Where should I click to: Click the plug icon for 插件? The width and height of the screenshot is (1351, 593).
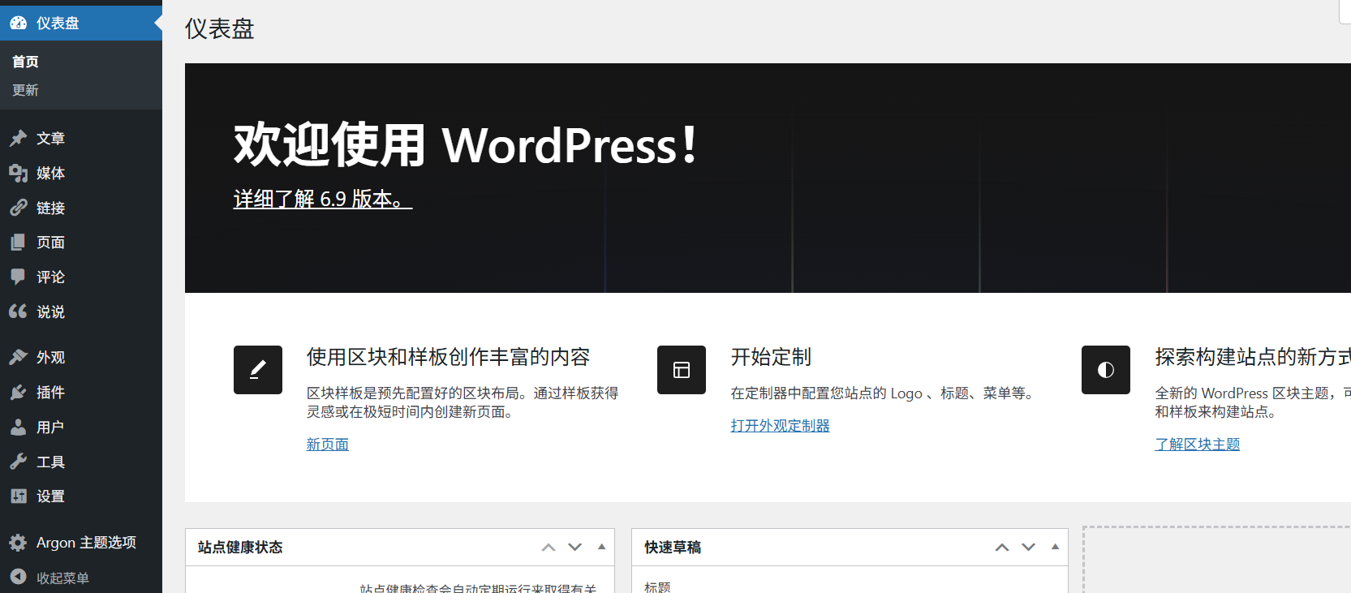[x=18, y=393]
